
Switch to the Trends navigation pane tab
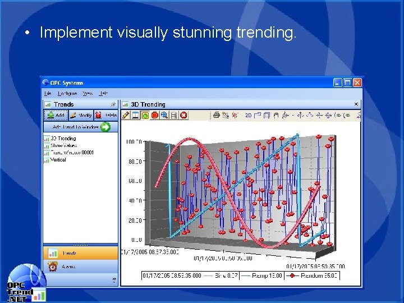click(81, 253)
